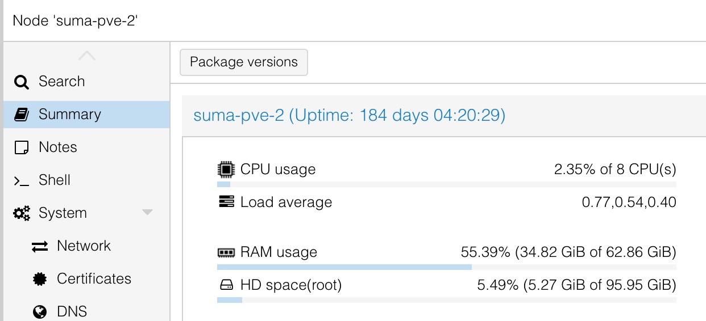
Task: Click the Network arrows icon
Action: (x=40, y=246)
